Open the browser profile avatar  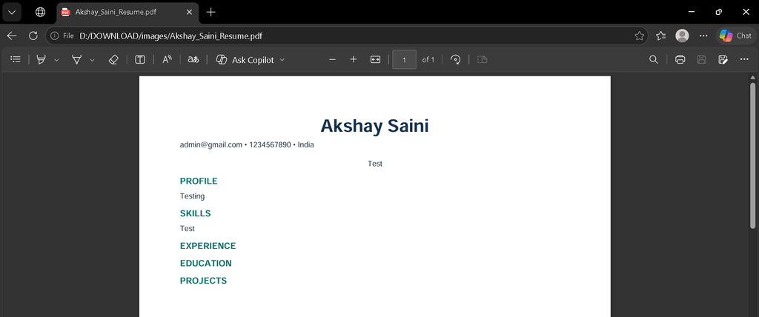(x=682, y=36)
